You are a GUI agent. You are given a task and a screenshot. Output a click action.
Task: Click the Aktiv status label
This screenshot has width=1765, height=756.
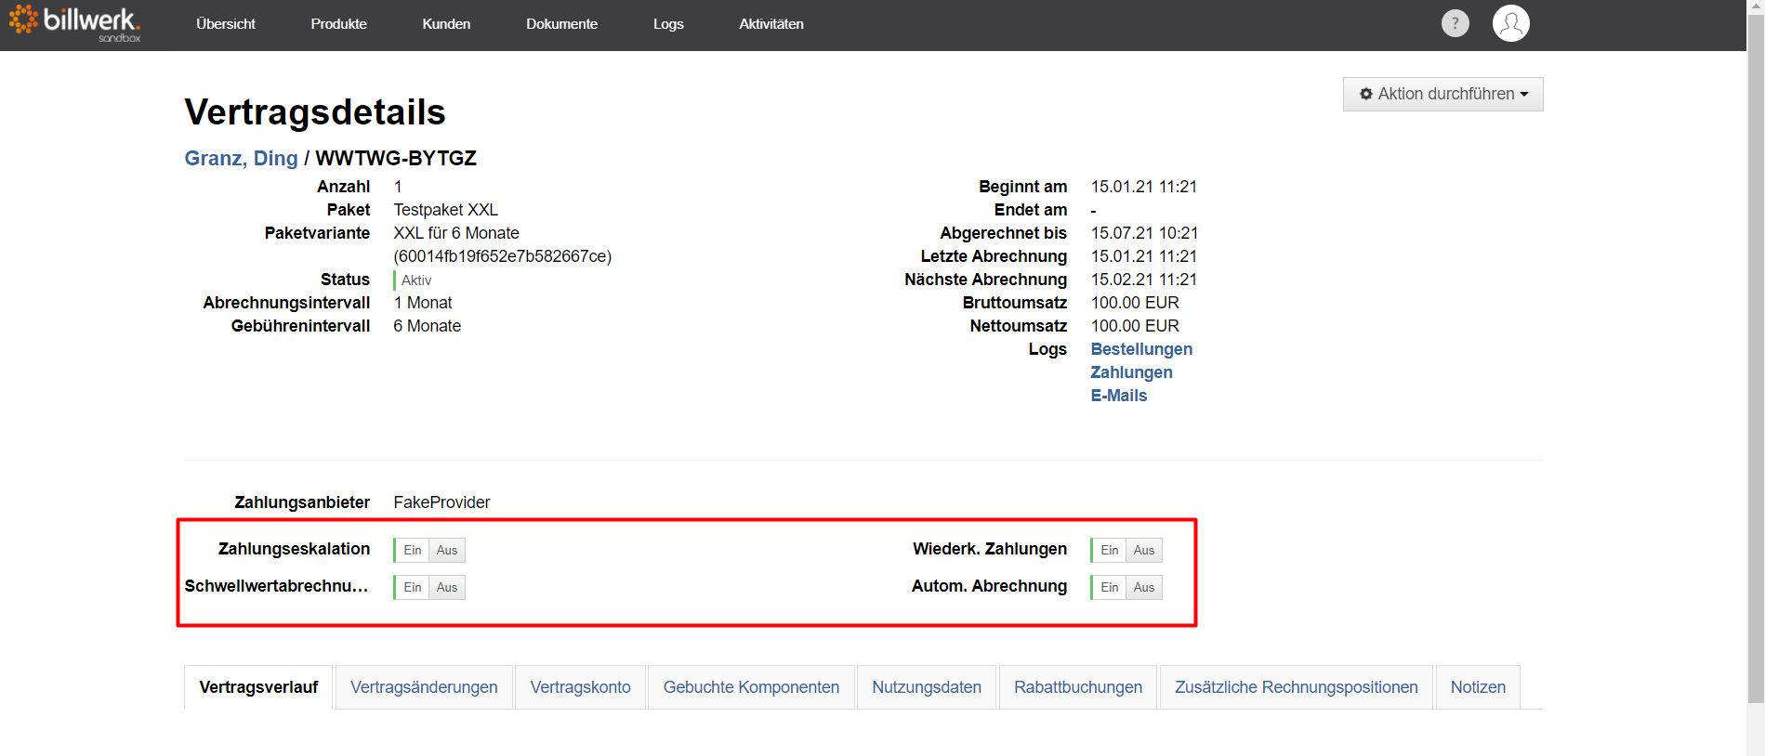[416, 280]
